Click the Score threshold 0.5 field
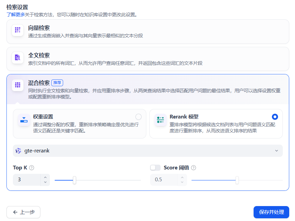This screenshot has width=295, height=221. 164,180
